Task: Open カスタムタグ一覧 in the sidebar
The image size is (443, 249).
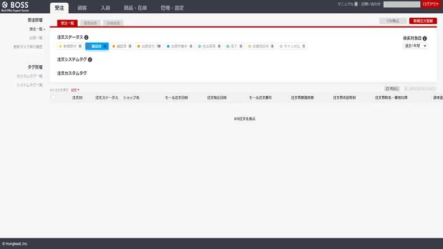Action: tap(29, 76)
